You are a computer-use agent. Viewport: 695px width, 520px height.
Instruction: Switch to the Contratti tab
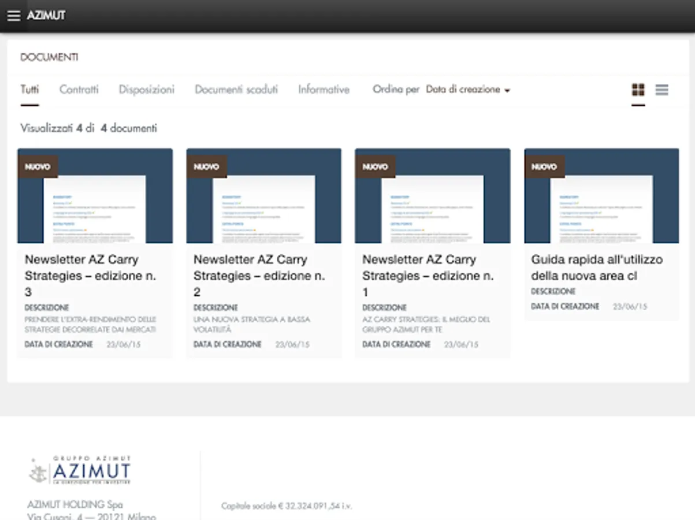click(79, 90)
